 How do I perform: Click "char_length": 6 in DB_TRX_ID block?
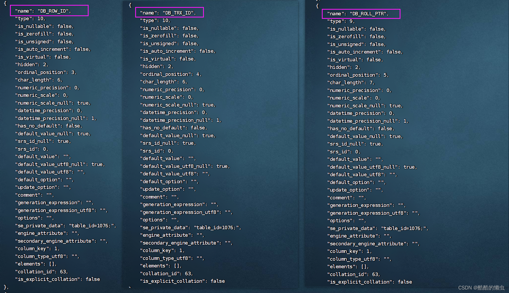pos(164,82)
